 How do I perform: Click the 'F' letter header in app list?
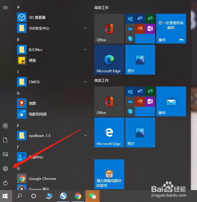coord(18,147)
